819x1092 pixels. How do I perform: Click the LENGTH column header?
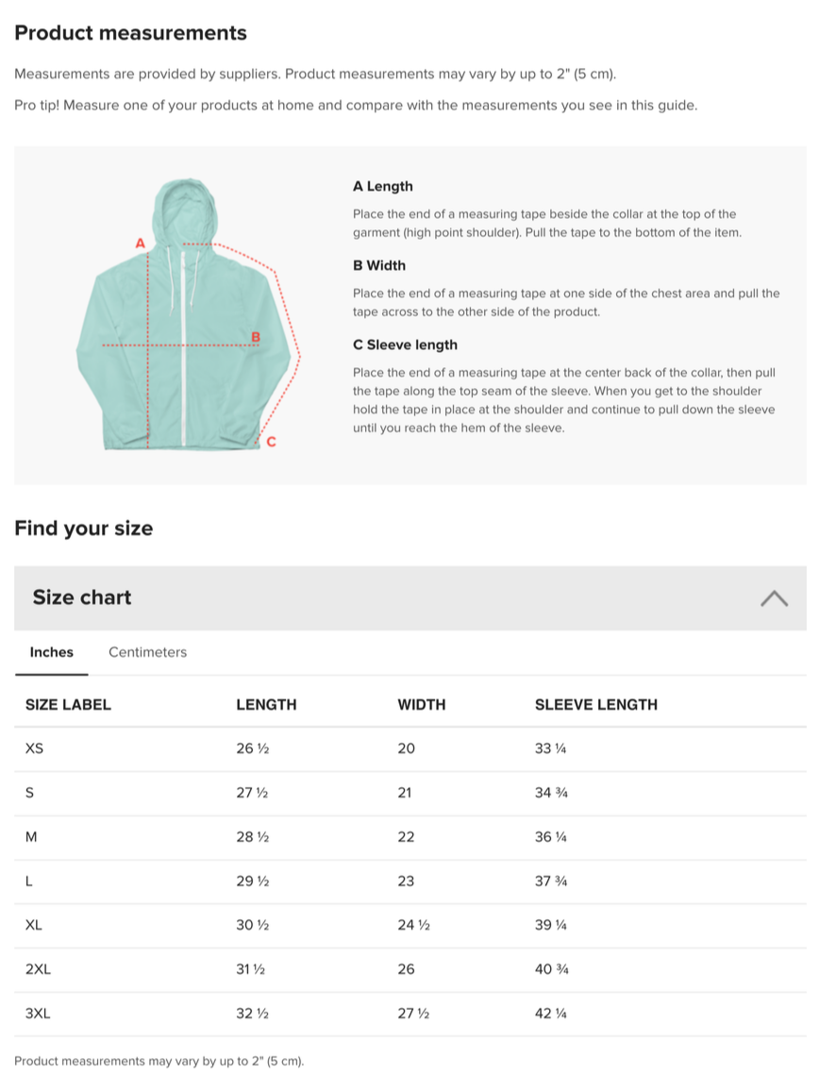[x=266, y=705]
